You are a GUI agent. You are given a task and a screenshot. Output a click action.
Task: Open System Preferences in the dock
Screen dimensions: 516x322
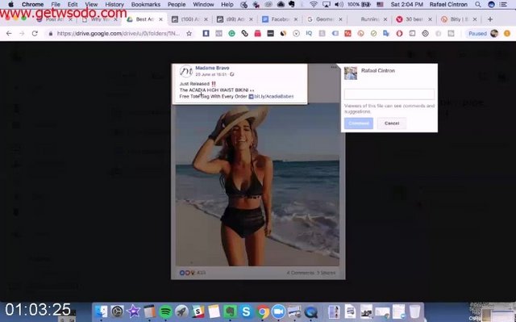click(x=117, y=312)
